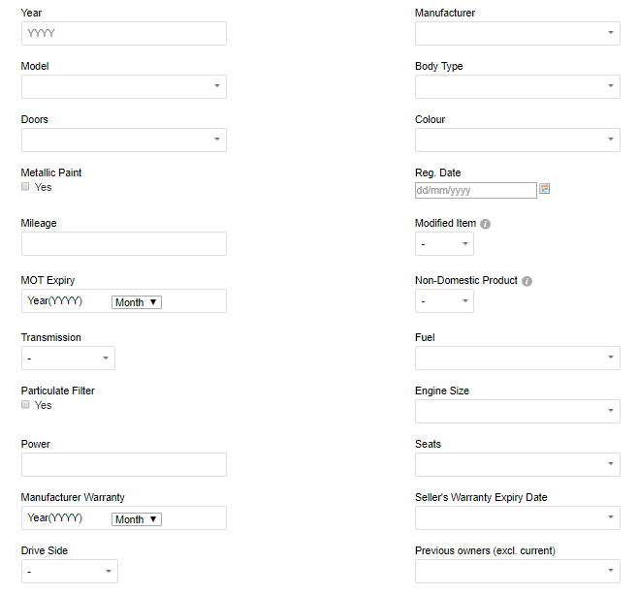
Task: Click the Power input field
Action: click(x=124, y=464)
